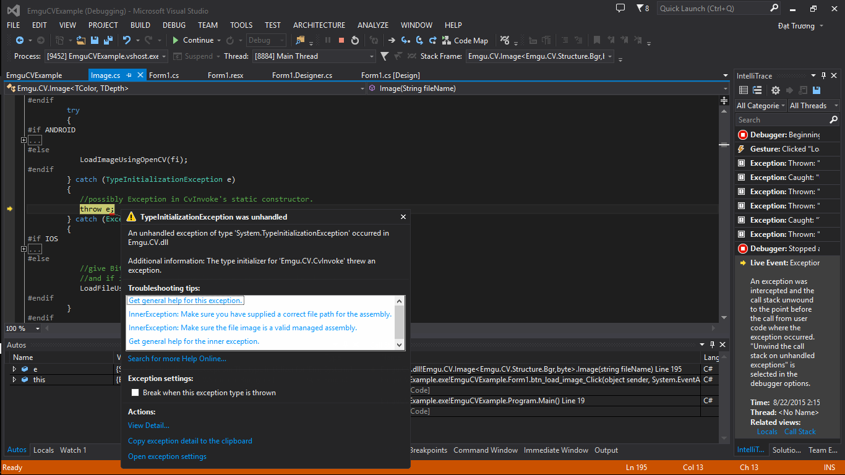The width and height of the screenshot is (845, 475).
Task: Enable Break when this exception type is thrown
Action: [135, 393]
